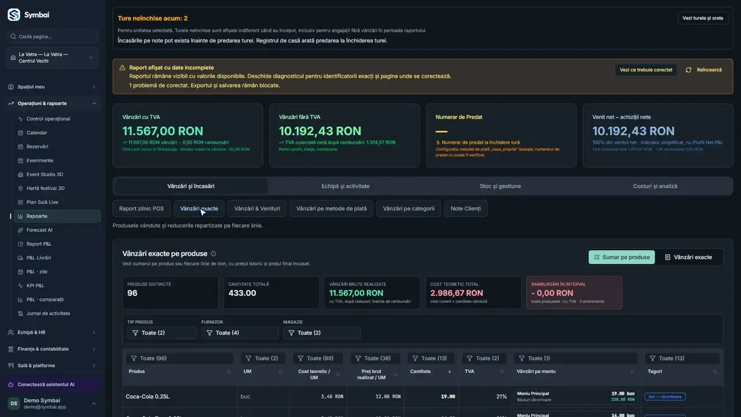Sort table by Cantitate column arrow

pos(450,371)
